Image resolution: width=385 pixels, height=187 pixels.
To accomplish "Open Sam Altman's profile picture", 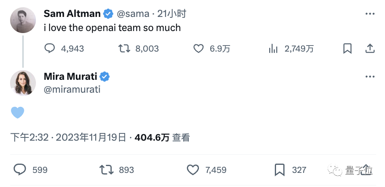I will pyautogui.click(x=23, y=20).
